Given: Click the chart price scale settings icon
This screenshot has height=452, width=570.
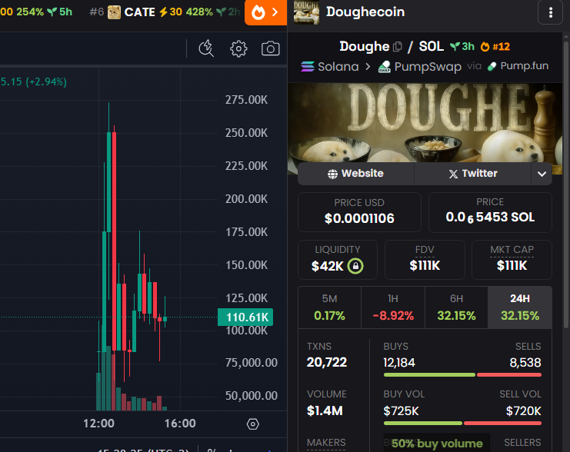Looking at the screenshot, I should pos(252,424).
